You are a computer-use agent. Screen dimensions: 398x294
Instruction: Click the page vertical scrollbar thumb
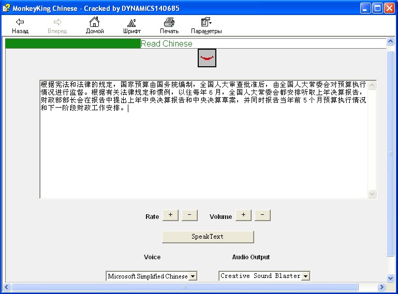[390, 154]
